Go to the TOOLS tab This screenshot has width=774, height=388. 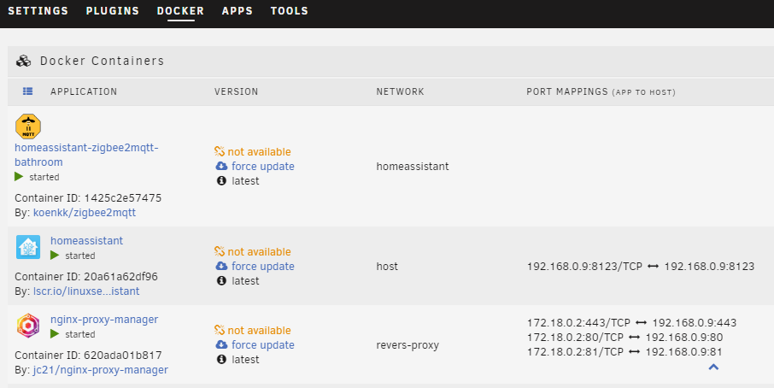tap(290, 11)
